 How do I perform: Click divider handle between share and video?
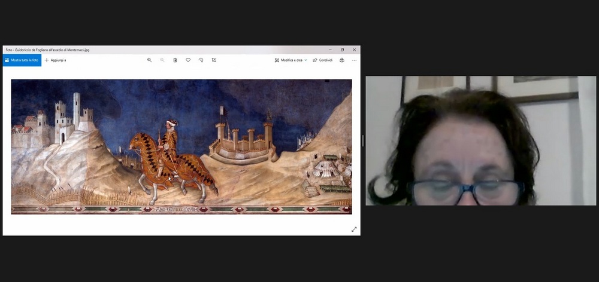click(363, 140)
